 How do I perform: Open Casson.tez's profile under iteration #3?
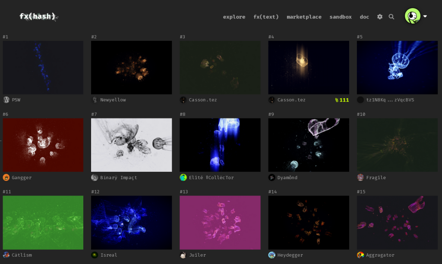202,100
